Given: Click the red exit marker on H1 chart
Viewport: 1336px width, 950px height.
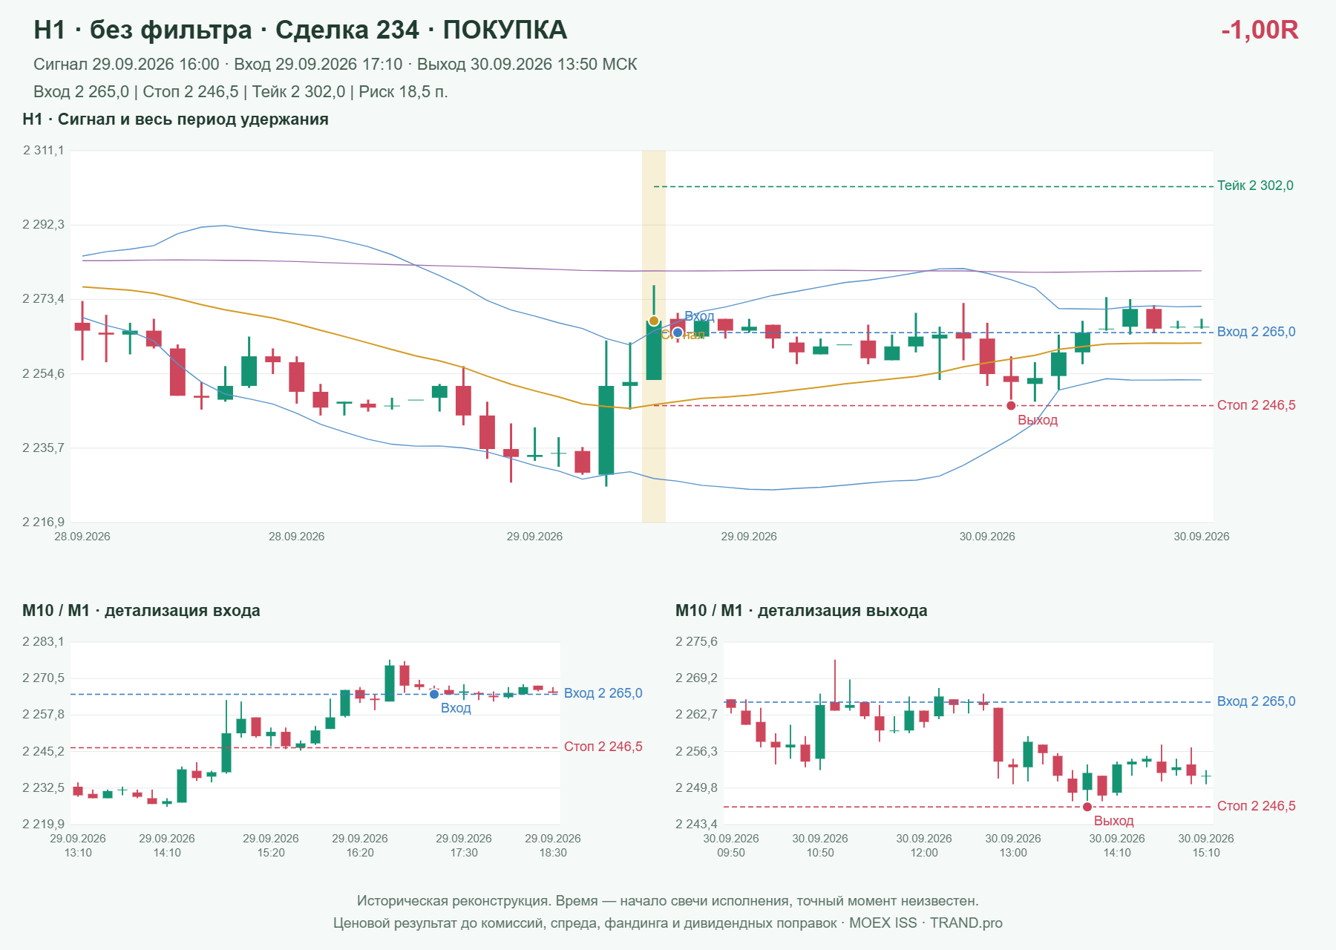Looking at the screenshot, I should click(x=1011, y=405).
